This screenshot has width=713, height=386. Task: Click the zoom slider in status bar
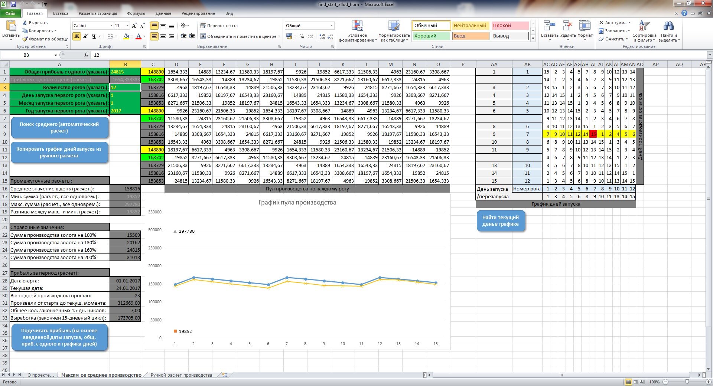coord(687,382)
